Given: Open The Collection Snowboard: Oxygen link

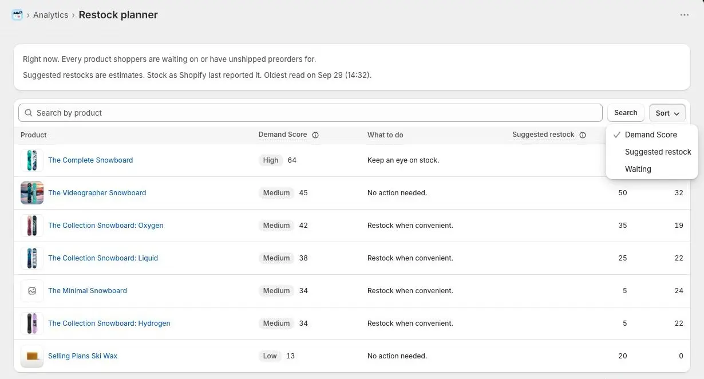Looking at the screenshot, I should pyautogui.click(x=106, y=226).
